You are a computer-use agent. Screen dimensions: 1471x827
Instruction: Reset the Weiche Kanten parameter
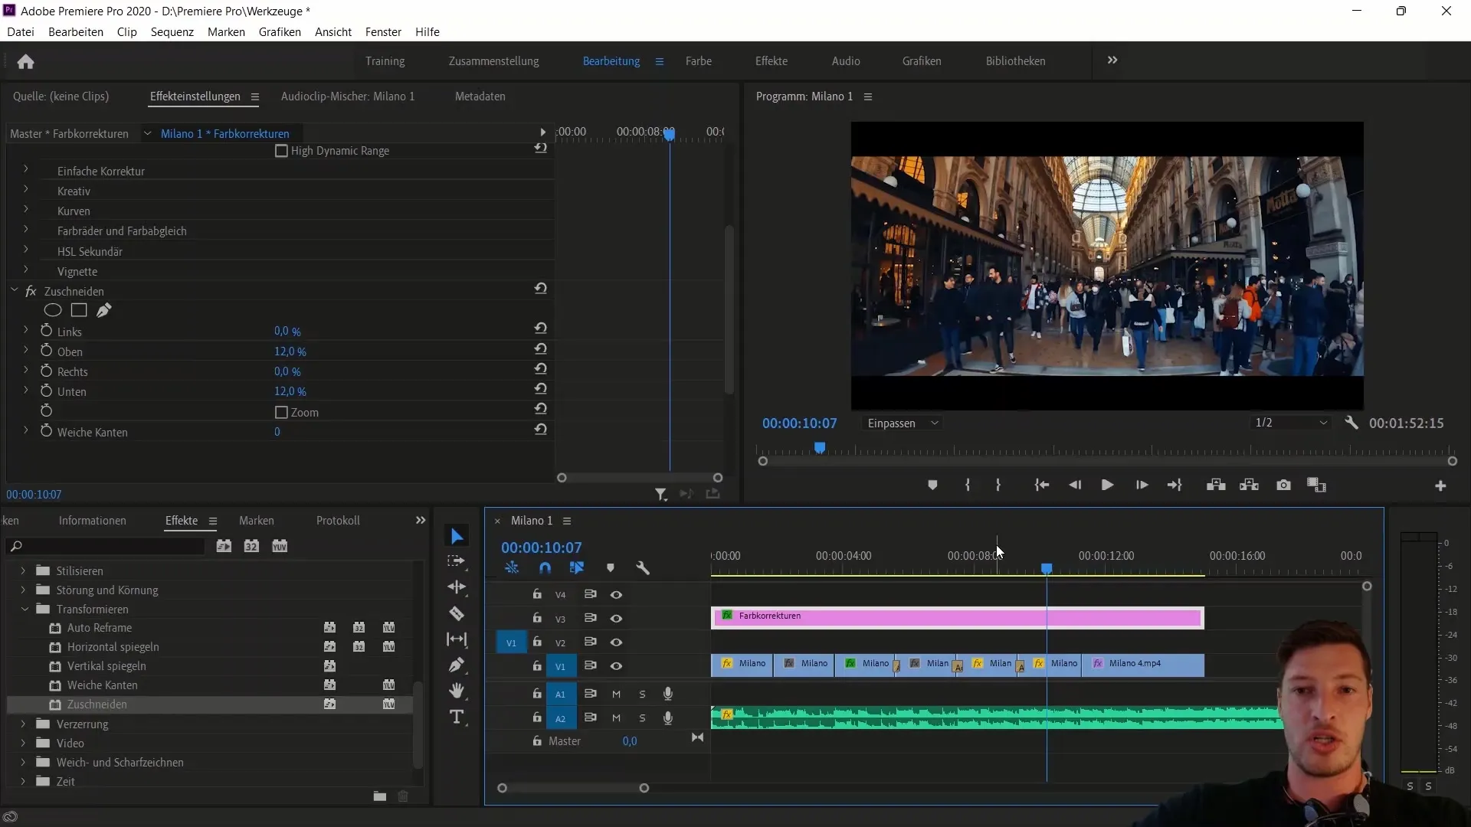pyautogui.click(x=541, y=430)
